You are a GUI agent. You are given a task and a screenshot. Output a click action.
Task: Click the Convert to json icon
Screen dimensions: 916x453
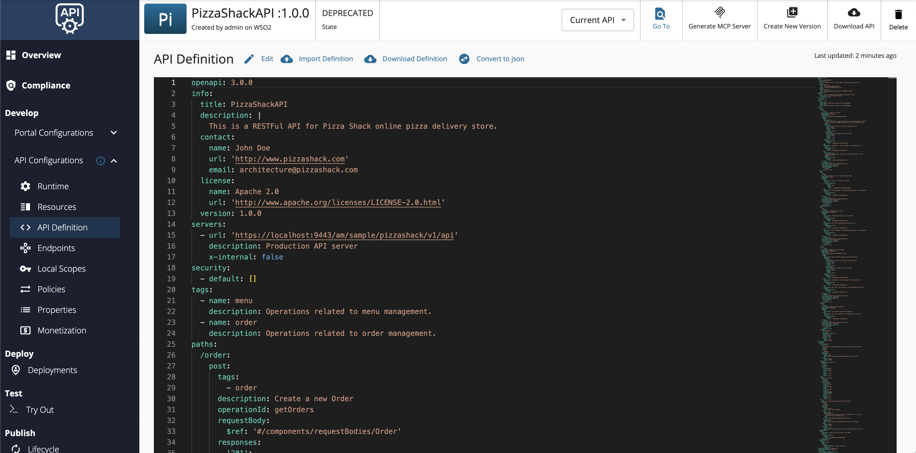click(464, 59)
